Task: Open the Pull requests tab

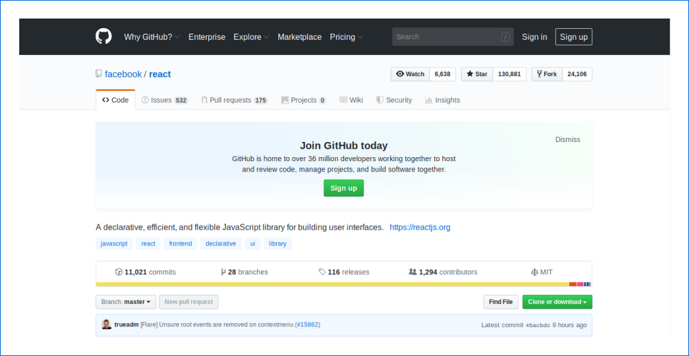Action: tap(234, 100)
